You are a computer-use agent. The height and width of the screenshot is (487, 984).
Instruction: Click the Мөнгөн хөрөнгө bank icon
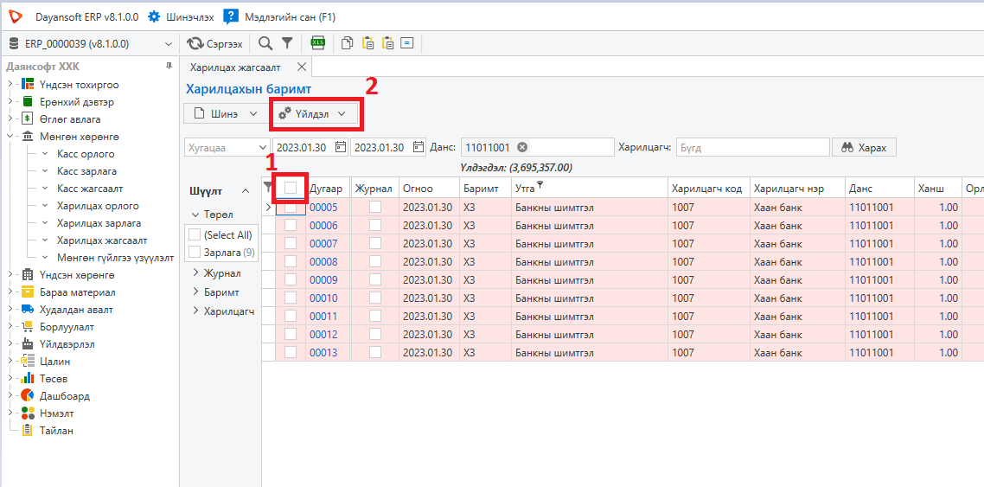click(28, 136)
